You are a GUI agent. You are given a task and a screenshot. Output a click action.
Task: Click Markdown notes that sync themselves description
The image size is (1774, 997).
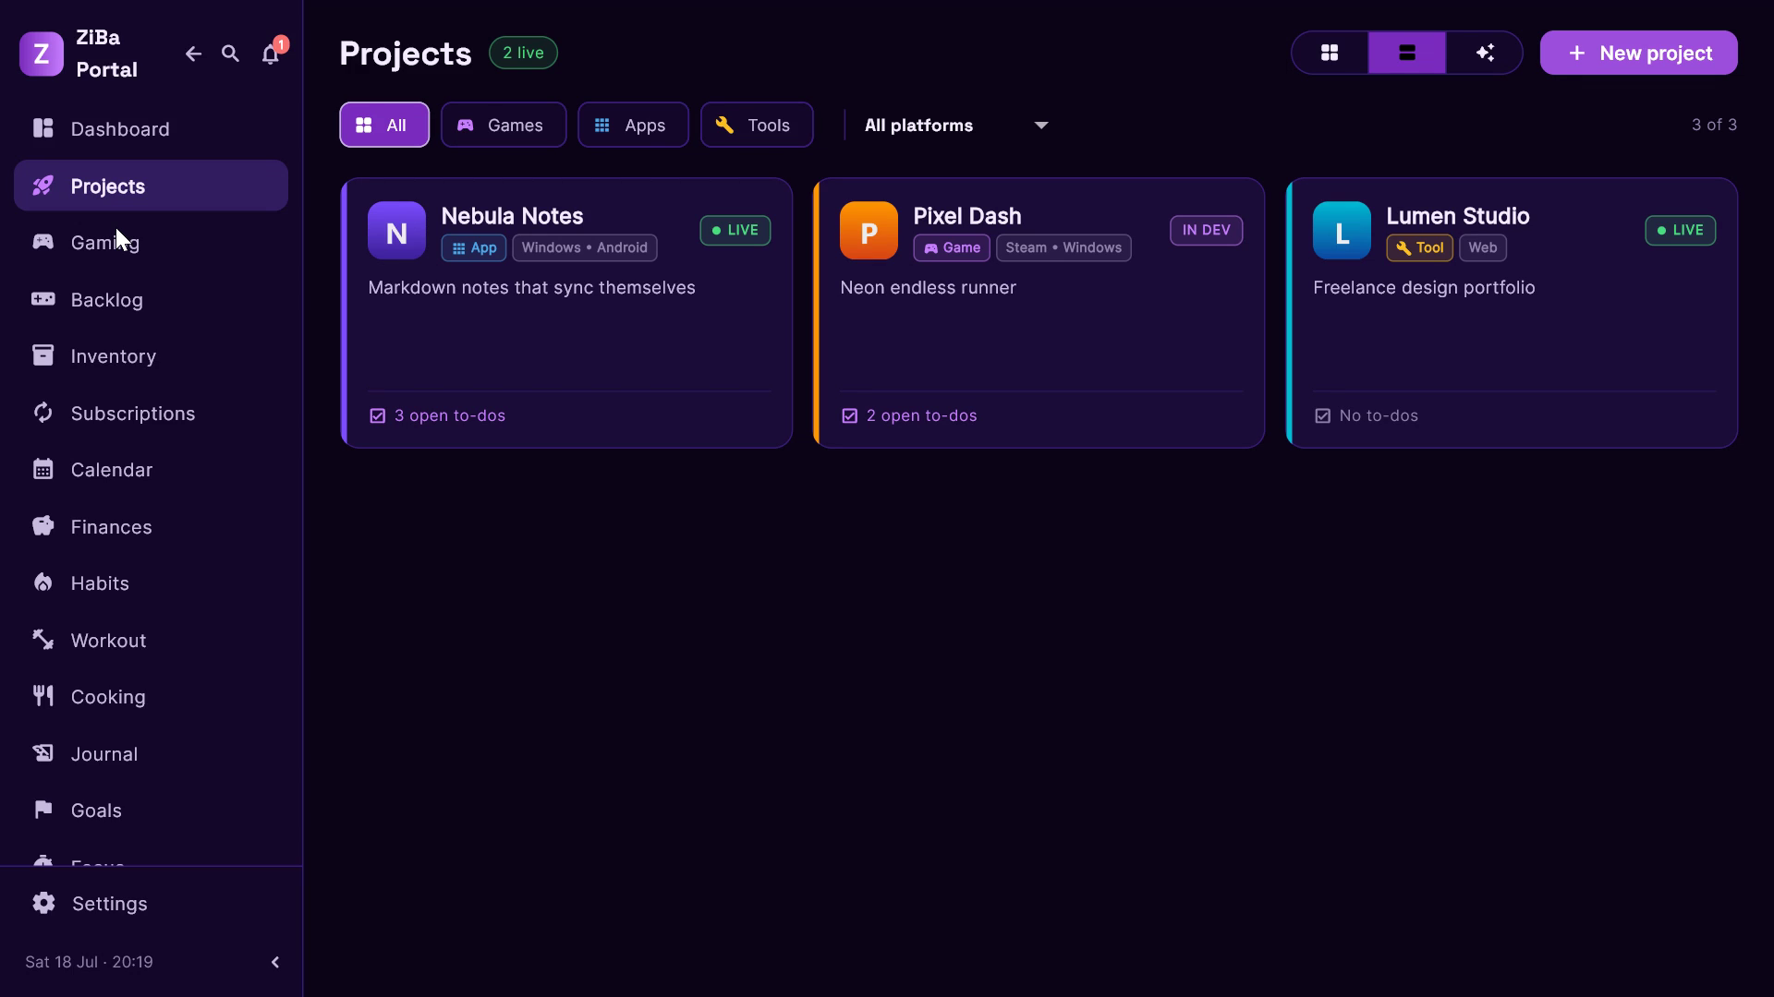click(531, 288)
